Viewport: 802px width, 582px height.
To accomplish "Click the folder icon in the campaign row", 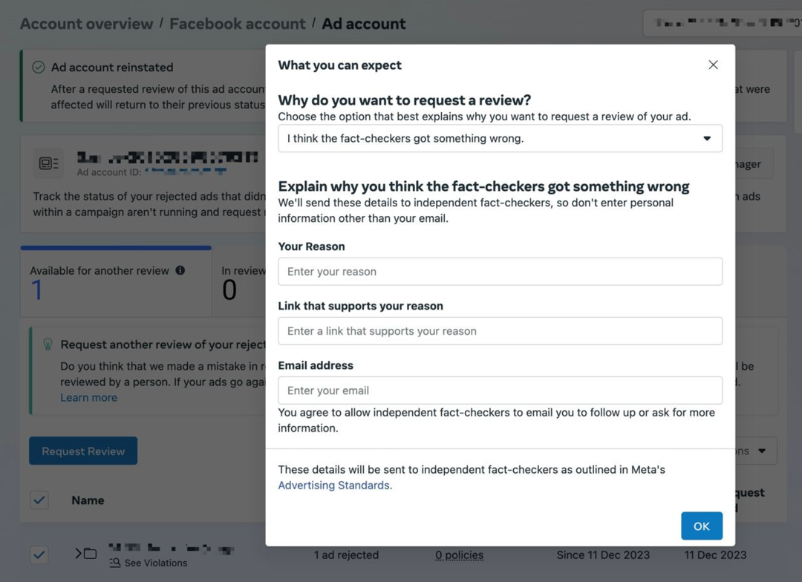I will (x=90, y=554).
